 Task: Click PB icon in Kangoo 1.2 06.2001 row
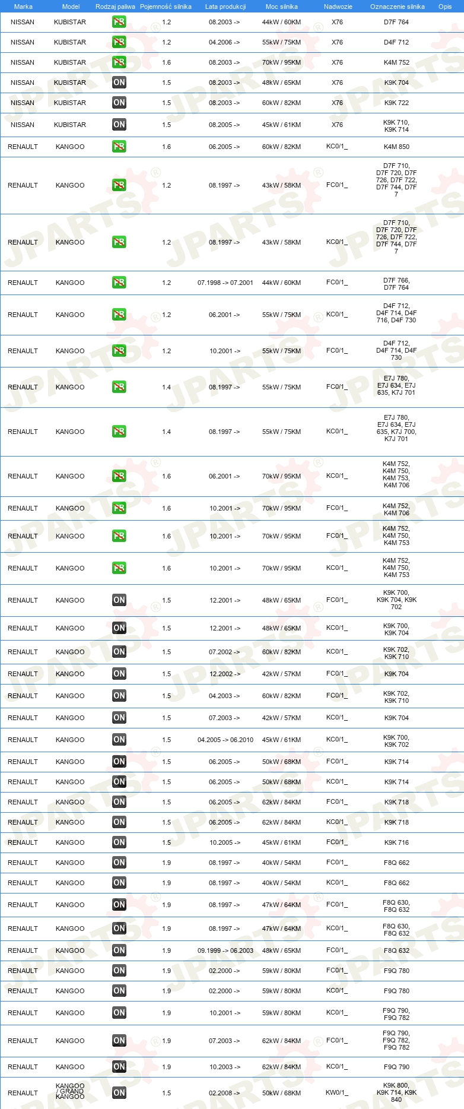coord(119,315)
